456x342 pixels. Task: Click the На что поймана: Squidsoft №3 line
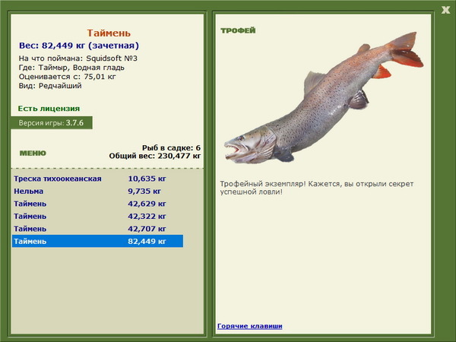[x=78, y=59]
